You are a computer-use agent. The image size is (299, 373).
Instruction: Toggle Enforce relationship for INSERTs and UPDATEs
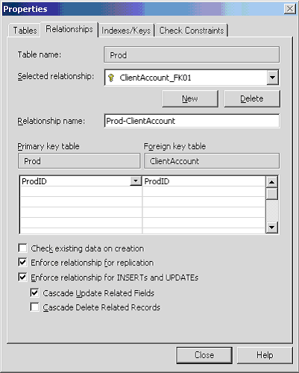click(22, 277)
